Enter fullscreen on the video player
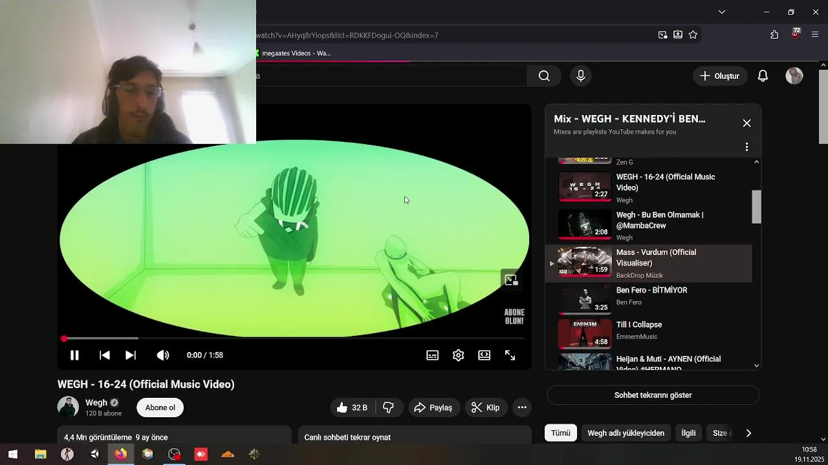 coord(510,355)
